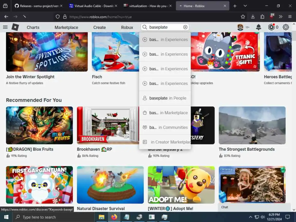Open the Roblox hamburger navigation menu
The image size is (296, 222).
click(x=5, y=27)
